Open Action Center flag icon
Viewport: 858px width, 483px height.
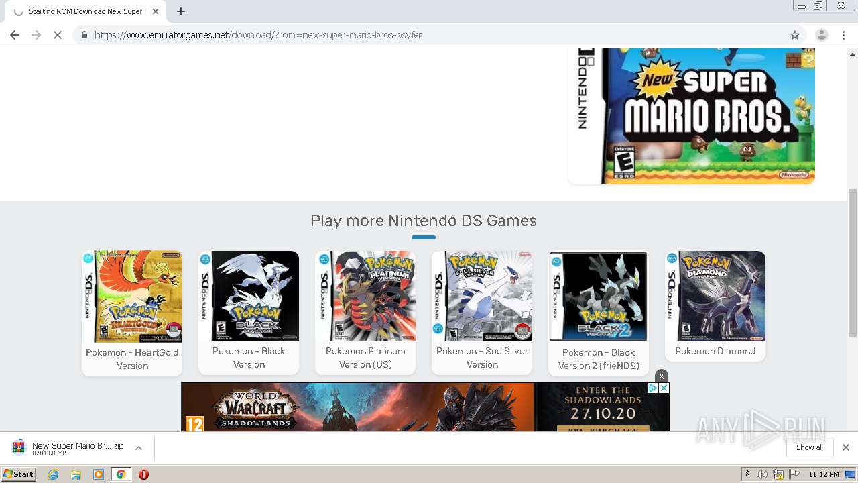(x=794, y=474)
